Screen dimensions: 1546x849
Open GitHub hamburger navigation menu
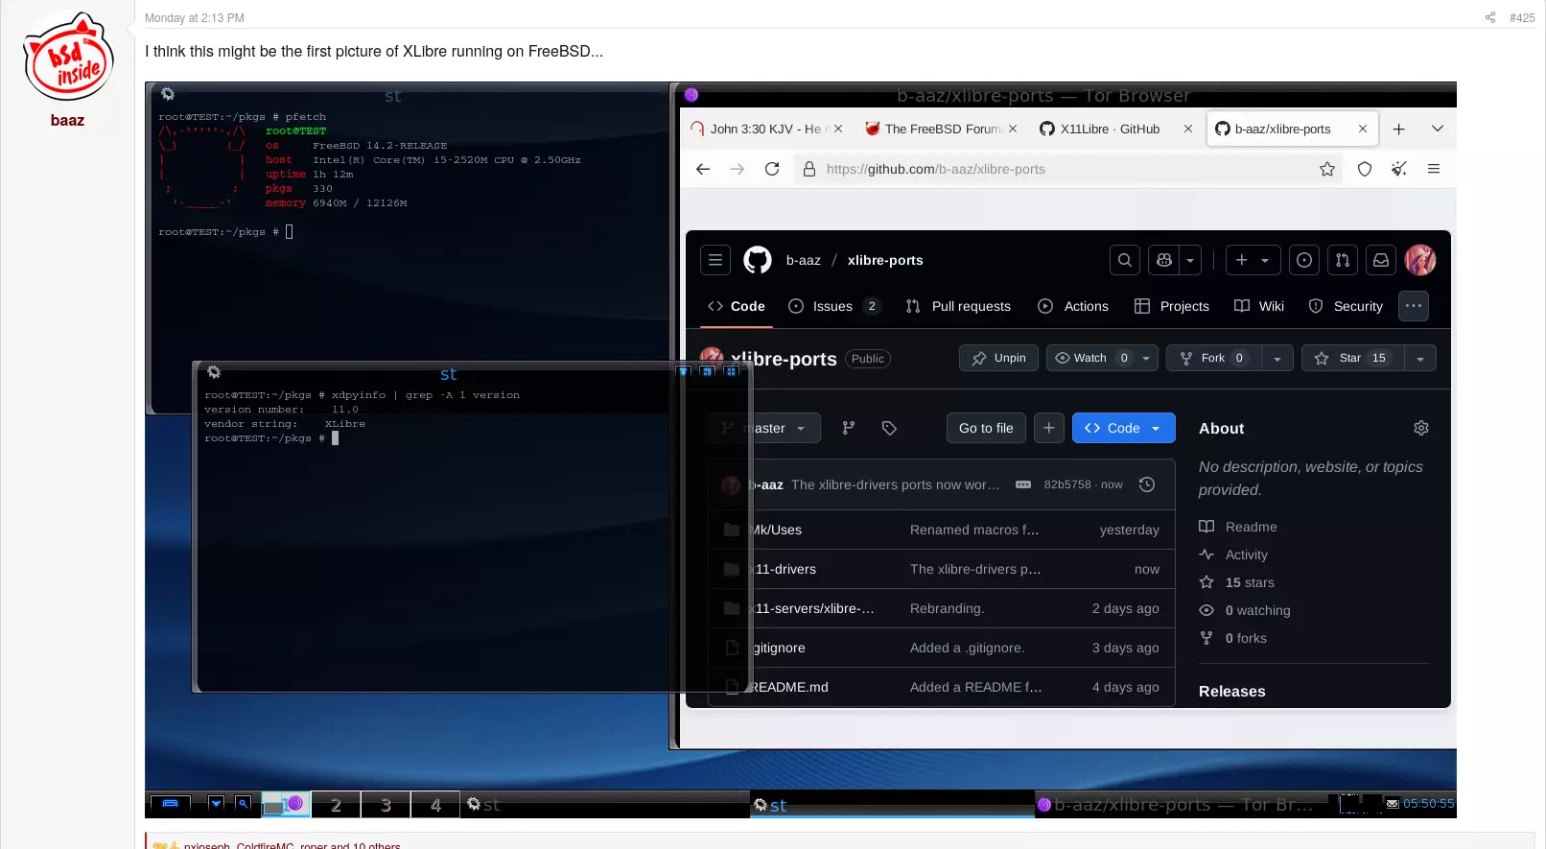715,260
